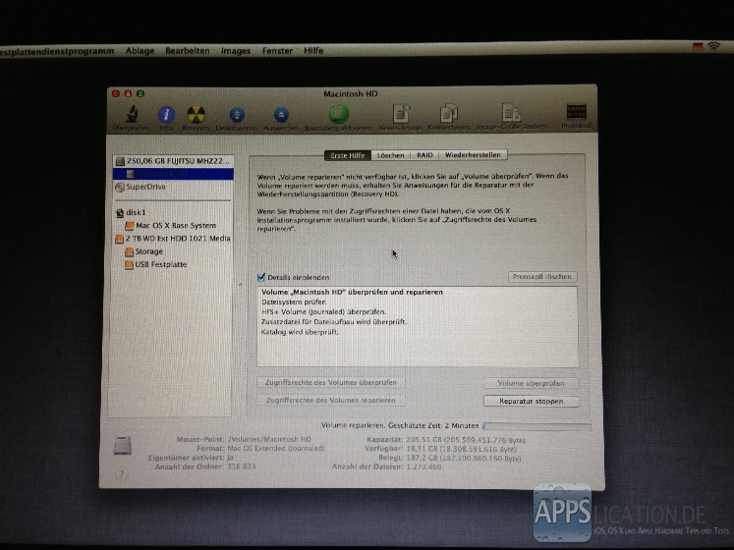
Task: Open the Bearbeiten menu
Action: (188, 50)
